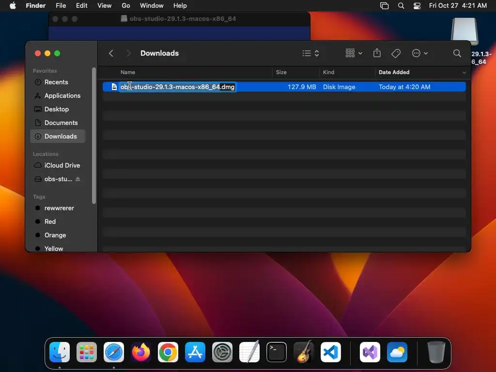The height and width of the screenshot is (372, 496).
Task: Open Control Center in menu bar
Action: click(x=417, y=6)
